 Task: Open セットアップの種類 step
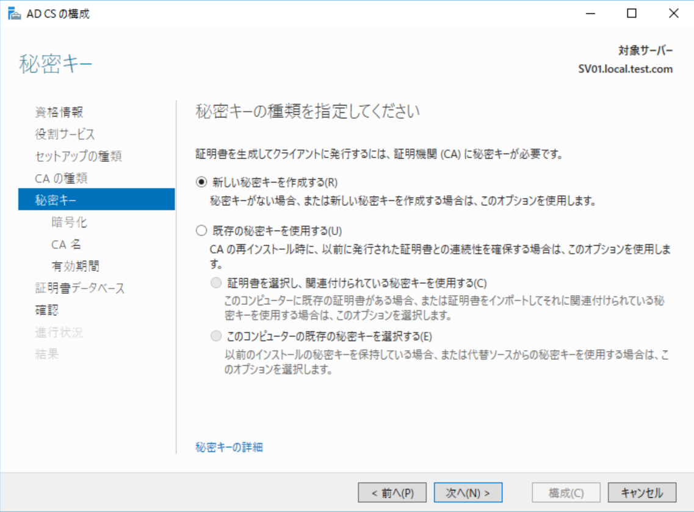tap(78, 156)
